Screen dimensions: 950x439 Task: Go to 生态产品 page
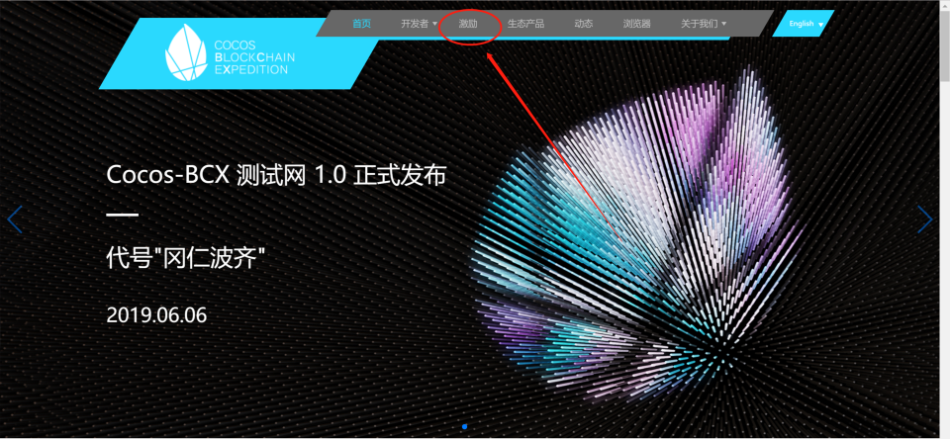click(525, 24)
